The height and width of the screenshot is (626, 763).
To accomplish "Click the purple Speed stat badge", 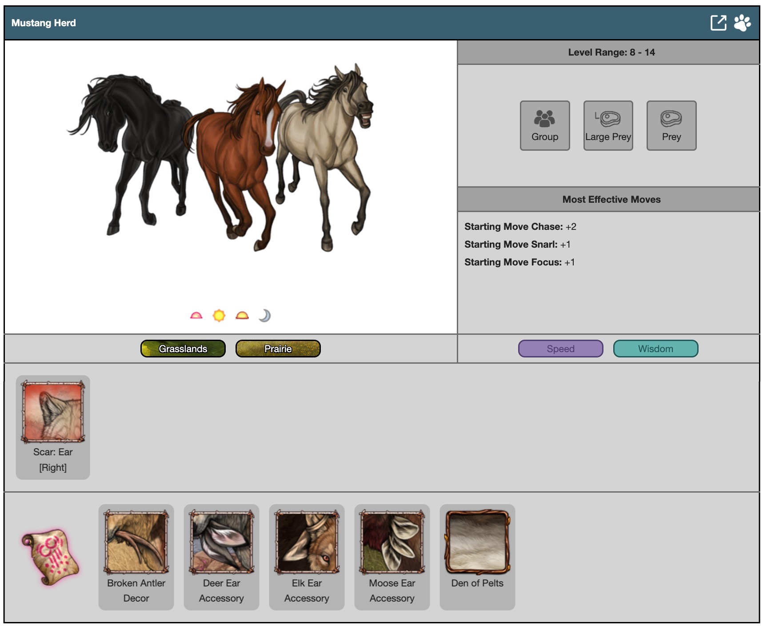I will coord(560,349).
